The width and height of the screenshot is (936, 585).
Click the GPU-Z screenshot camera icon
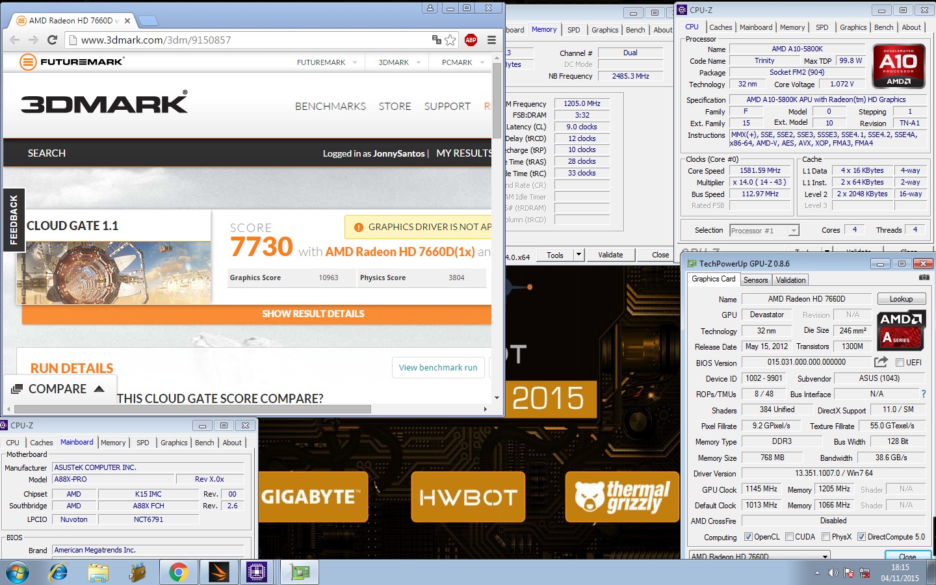(924, 278)
